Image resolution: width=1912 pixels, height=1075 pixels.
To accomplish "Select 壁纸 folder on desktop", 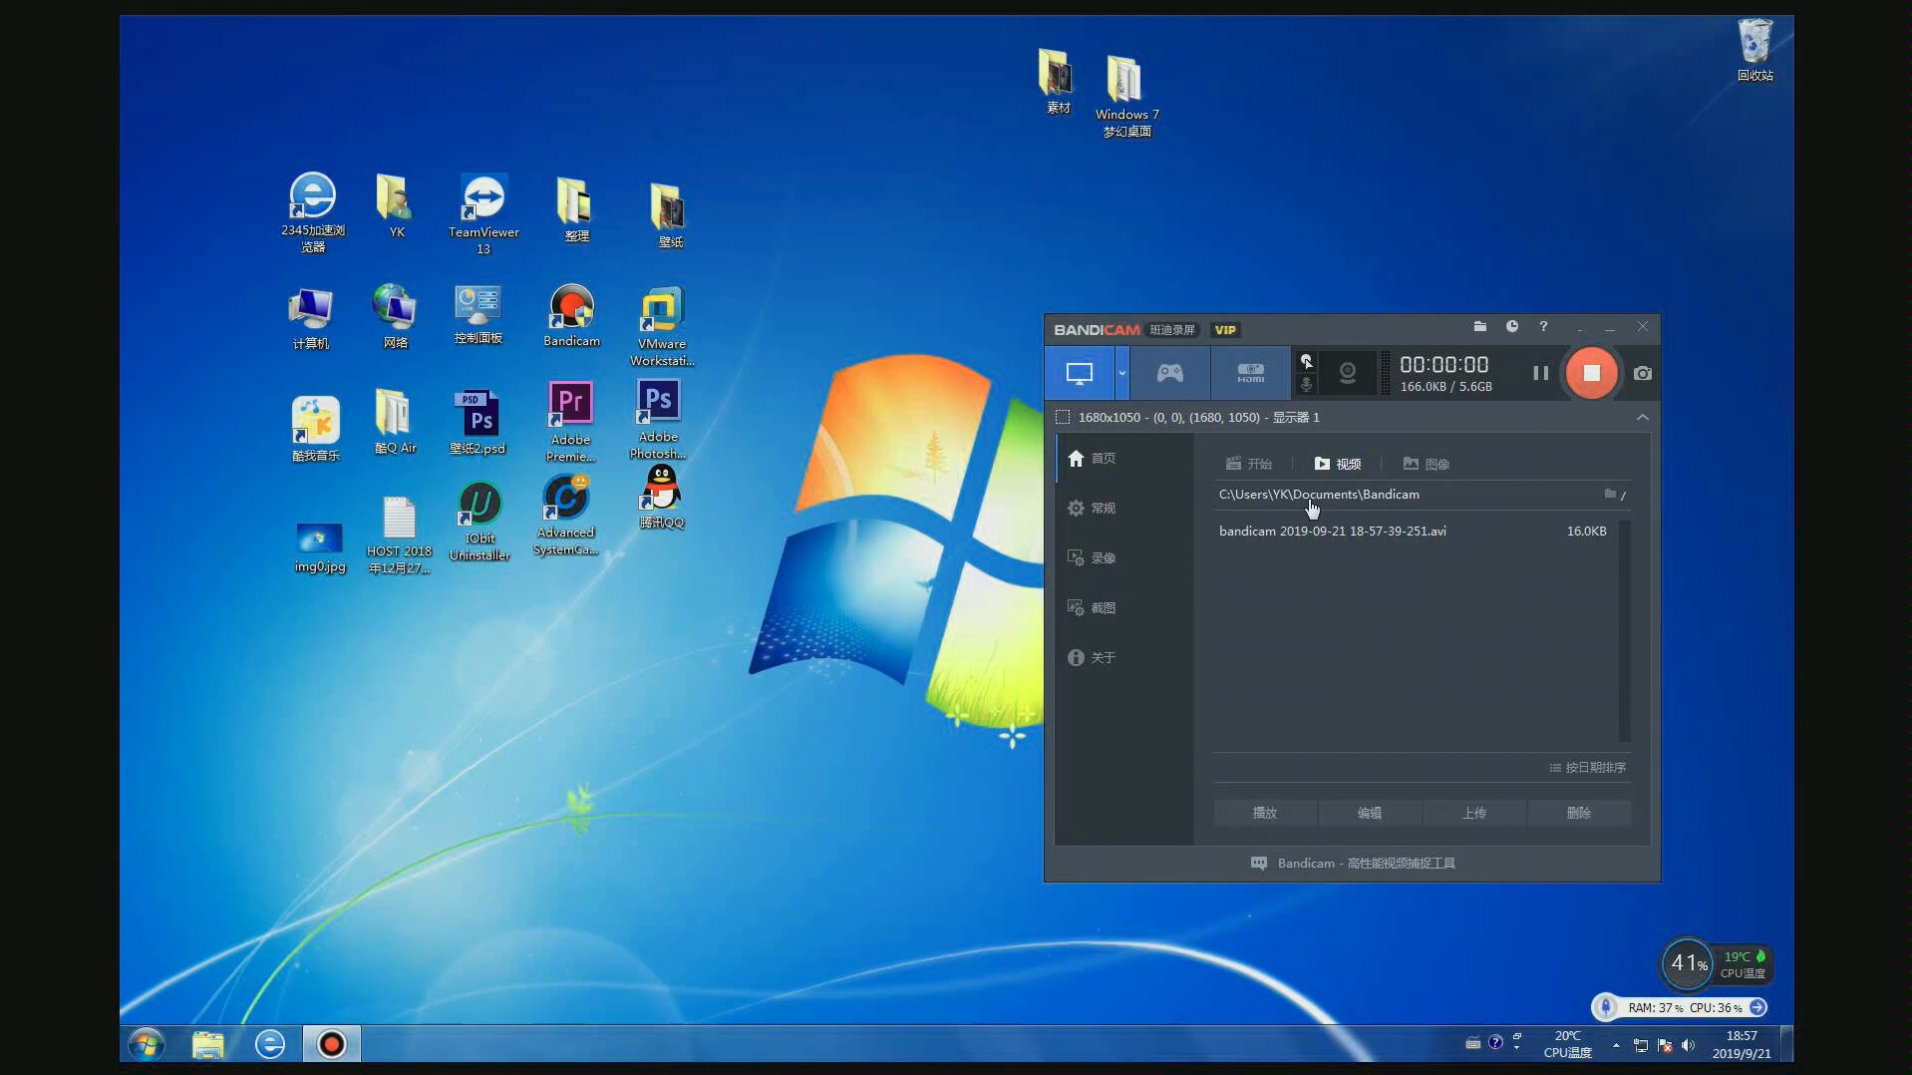I will coord(669,215).
